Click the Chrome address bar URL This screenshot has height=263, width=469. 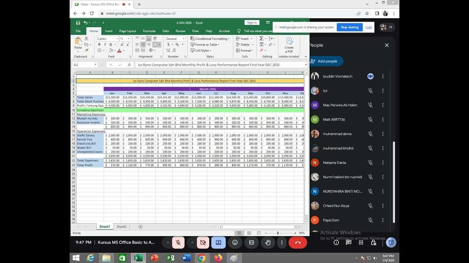coord(141,13)
